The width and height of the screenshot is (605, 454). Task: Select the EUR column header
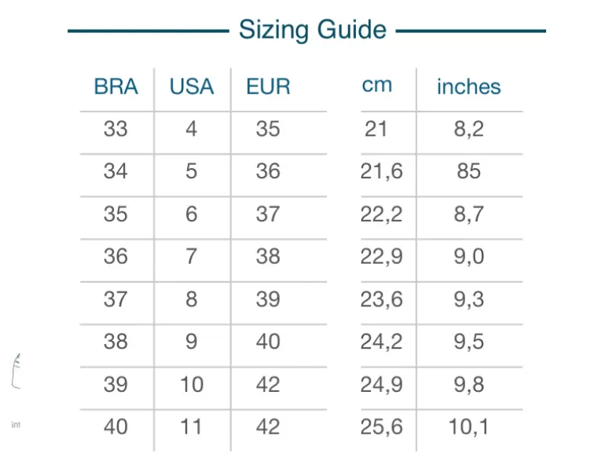[268, 86]
